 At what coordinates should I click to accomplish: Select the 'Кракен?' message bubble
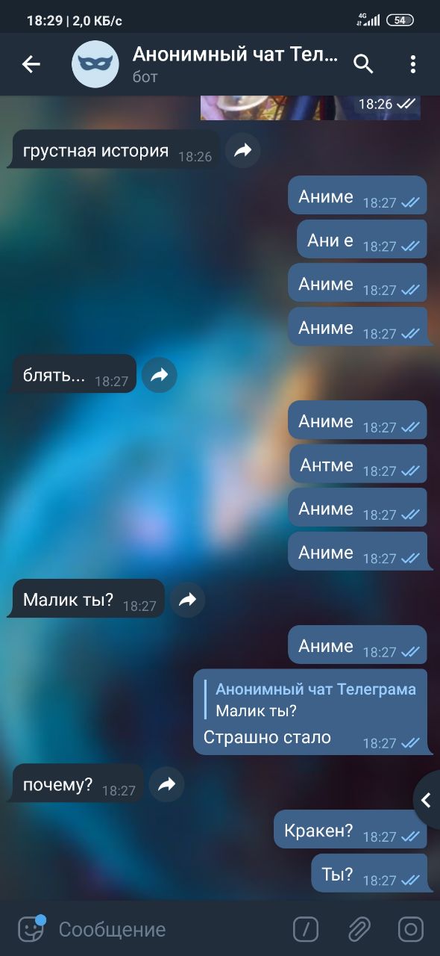pyautogui.click(x=351, y=830)
